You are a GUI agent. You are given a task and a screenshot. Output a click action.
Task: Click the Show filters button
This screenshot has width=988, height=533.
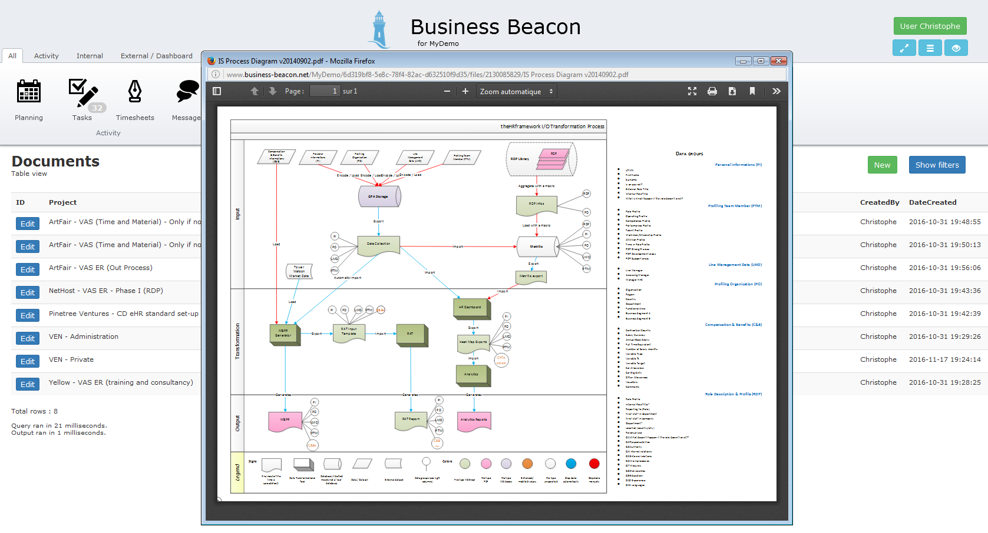point(937,165)
